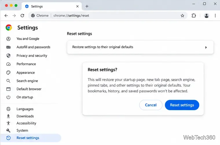Open Accessibility settings
220x145 pixels.
26,123
